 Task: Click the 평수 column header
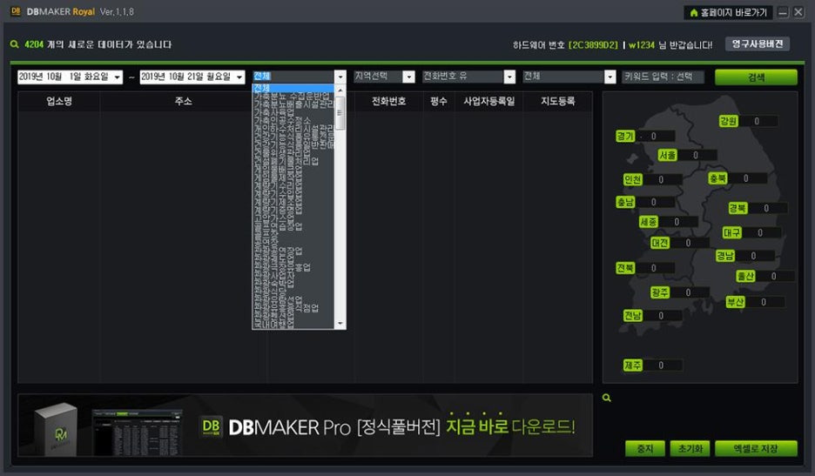click(x=438, y=101)
